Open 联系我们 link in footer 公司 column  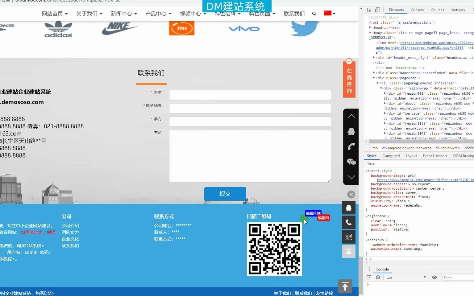point(70,246)
